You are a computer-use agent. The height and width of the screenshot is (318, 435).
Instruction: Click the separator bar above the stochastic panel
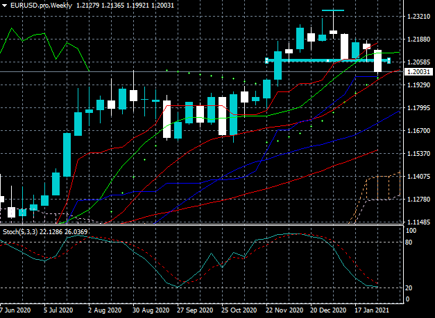[202, 225]
